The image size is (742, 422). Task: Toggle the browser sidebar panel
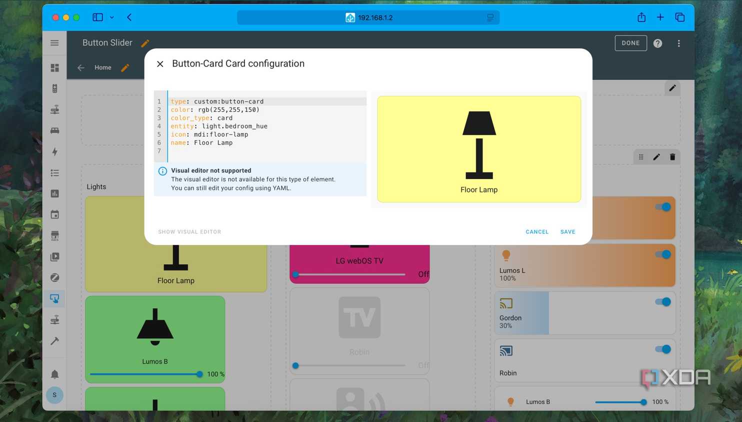97,17
